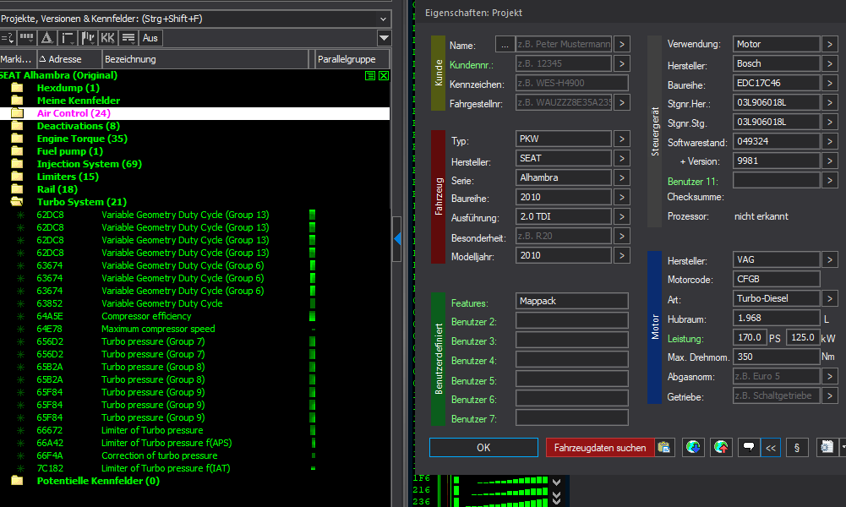Click the Bezeichnung column header
The image size is (846, 507).
click(131, 59)
